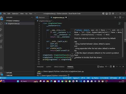Open the Accounts menu in activity bar

click(x=1, y=68)
